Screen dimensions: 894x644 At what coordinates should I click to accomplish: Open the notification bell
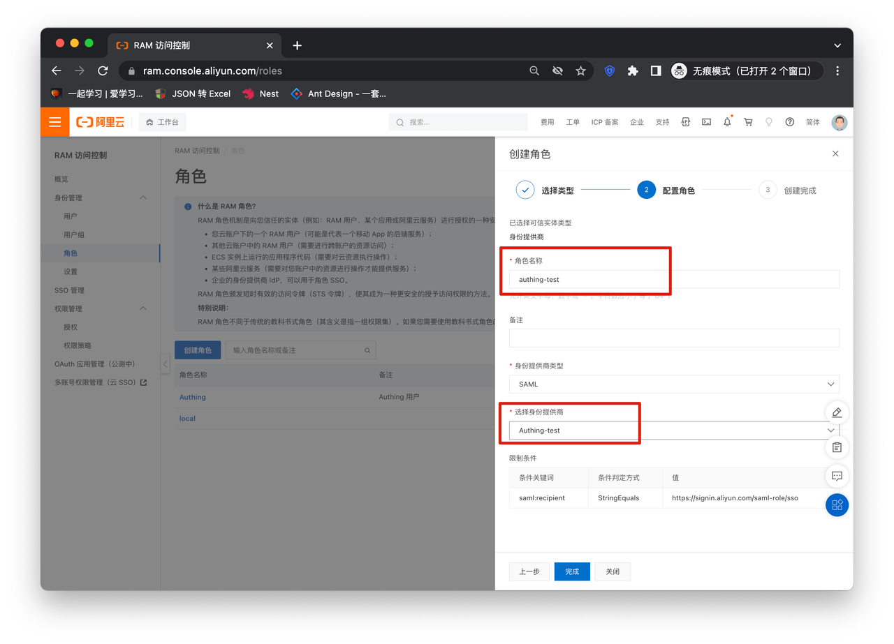click(727, 122)
